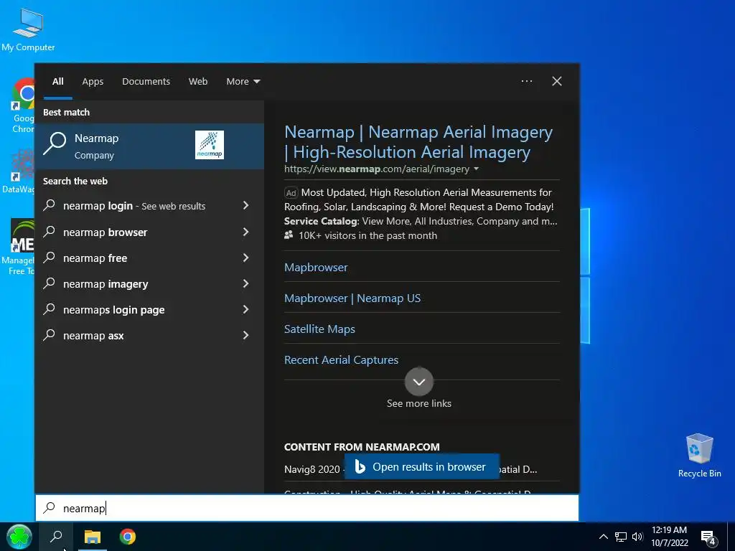This screenshot has height=551, width=735.
Task: Open the More filter dropdown
Action: click(243, 82)
